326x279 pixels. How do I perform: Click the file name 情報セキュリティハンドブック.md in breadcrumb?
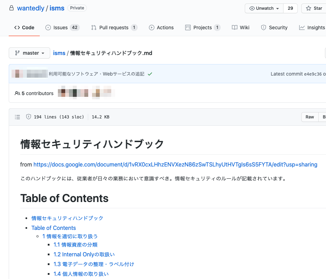point(111,53)
